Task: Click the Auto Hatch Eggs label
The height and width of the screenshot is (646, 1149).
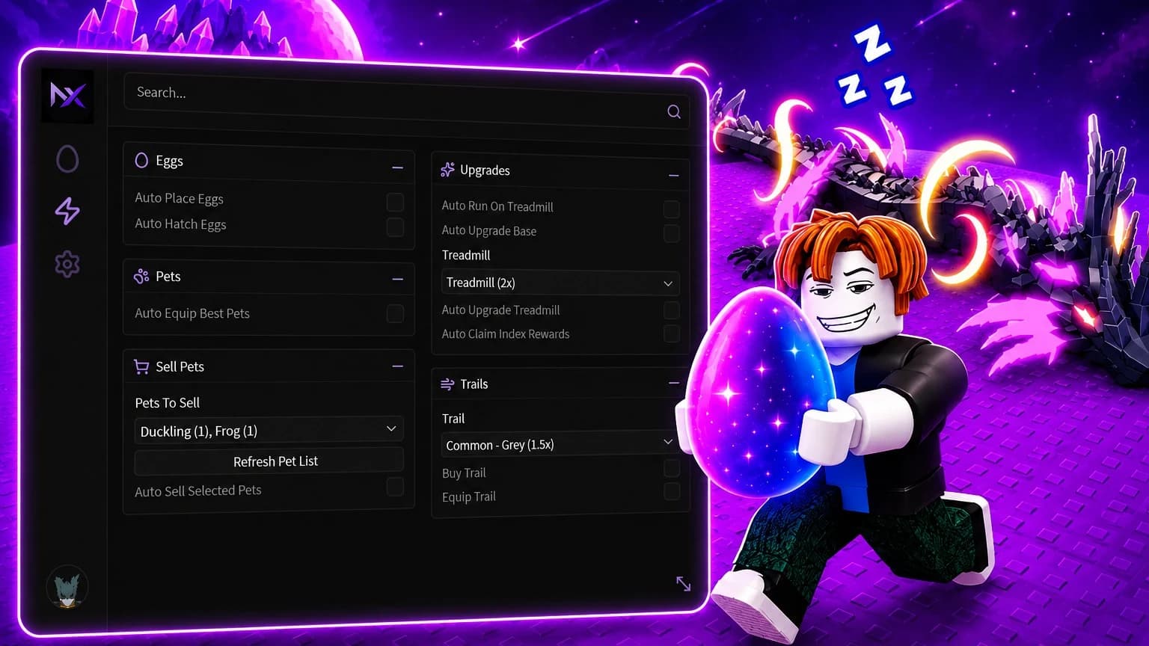Action: tap(180, 224)
